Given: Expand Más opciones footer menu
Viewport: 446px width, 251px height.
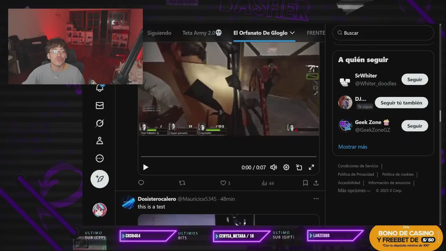Looking at the screenshot, I should (354, 191).
